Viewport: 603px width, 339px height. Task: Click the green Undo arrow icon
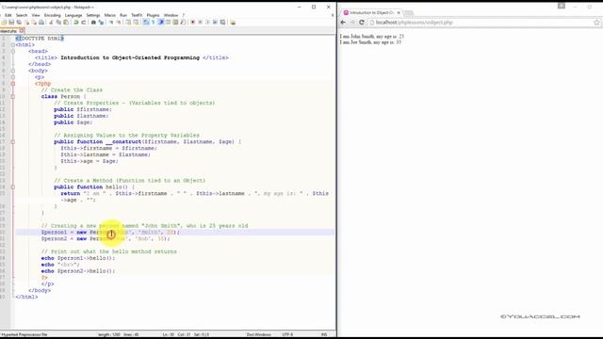75,23
